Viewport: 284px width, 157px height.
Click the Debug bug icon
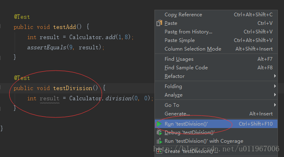click(x=159, y=133)
